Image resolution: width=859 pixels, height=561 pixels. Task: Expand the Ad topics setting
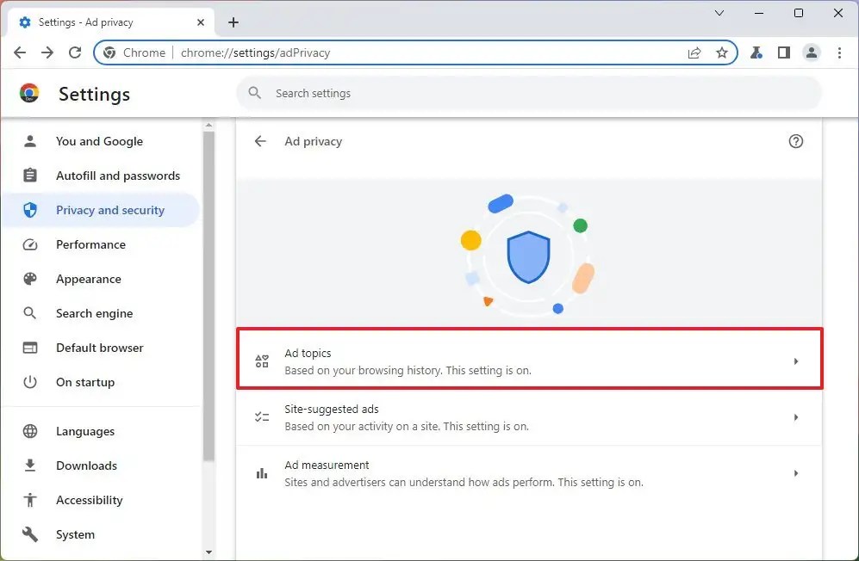point(529,361)
